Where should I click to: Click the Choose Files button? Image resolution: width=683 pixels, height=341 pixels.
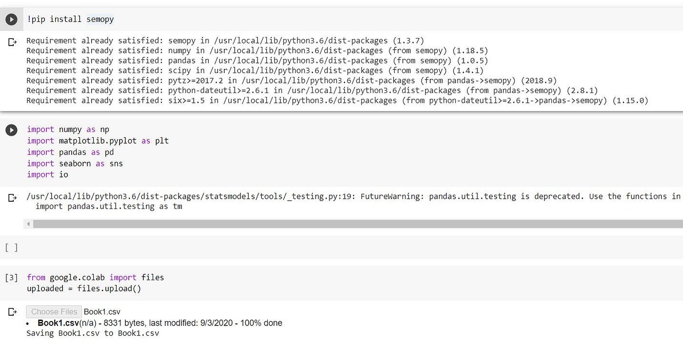[x=54, y=312]
